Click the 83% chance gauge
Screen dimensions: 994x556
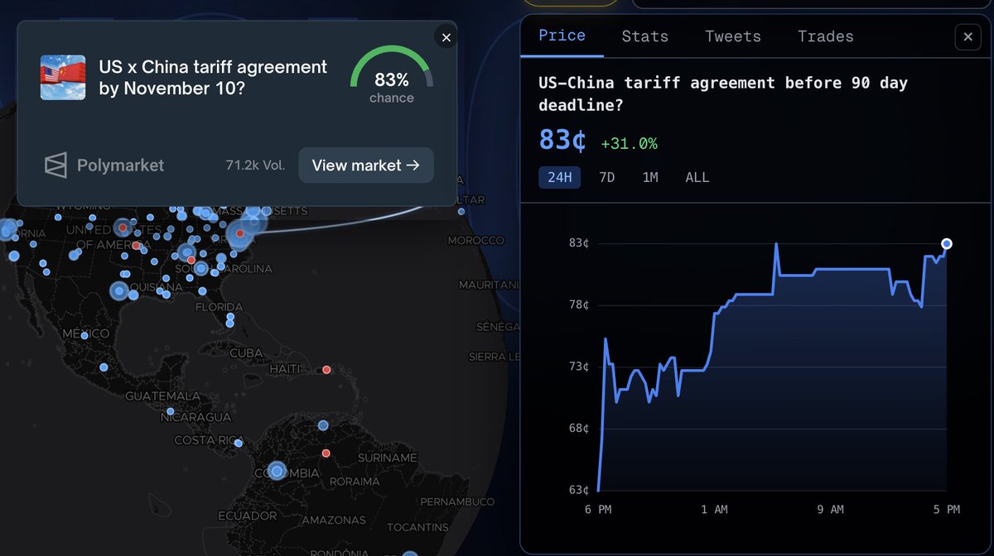[x=392, y=80]
